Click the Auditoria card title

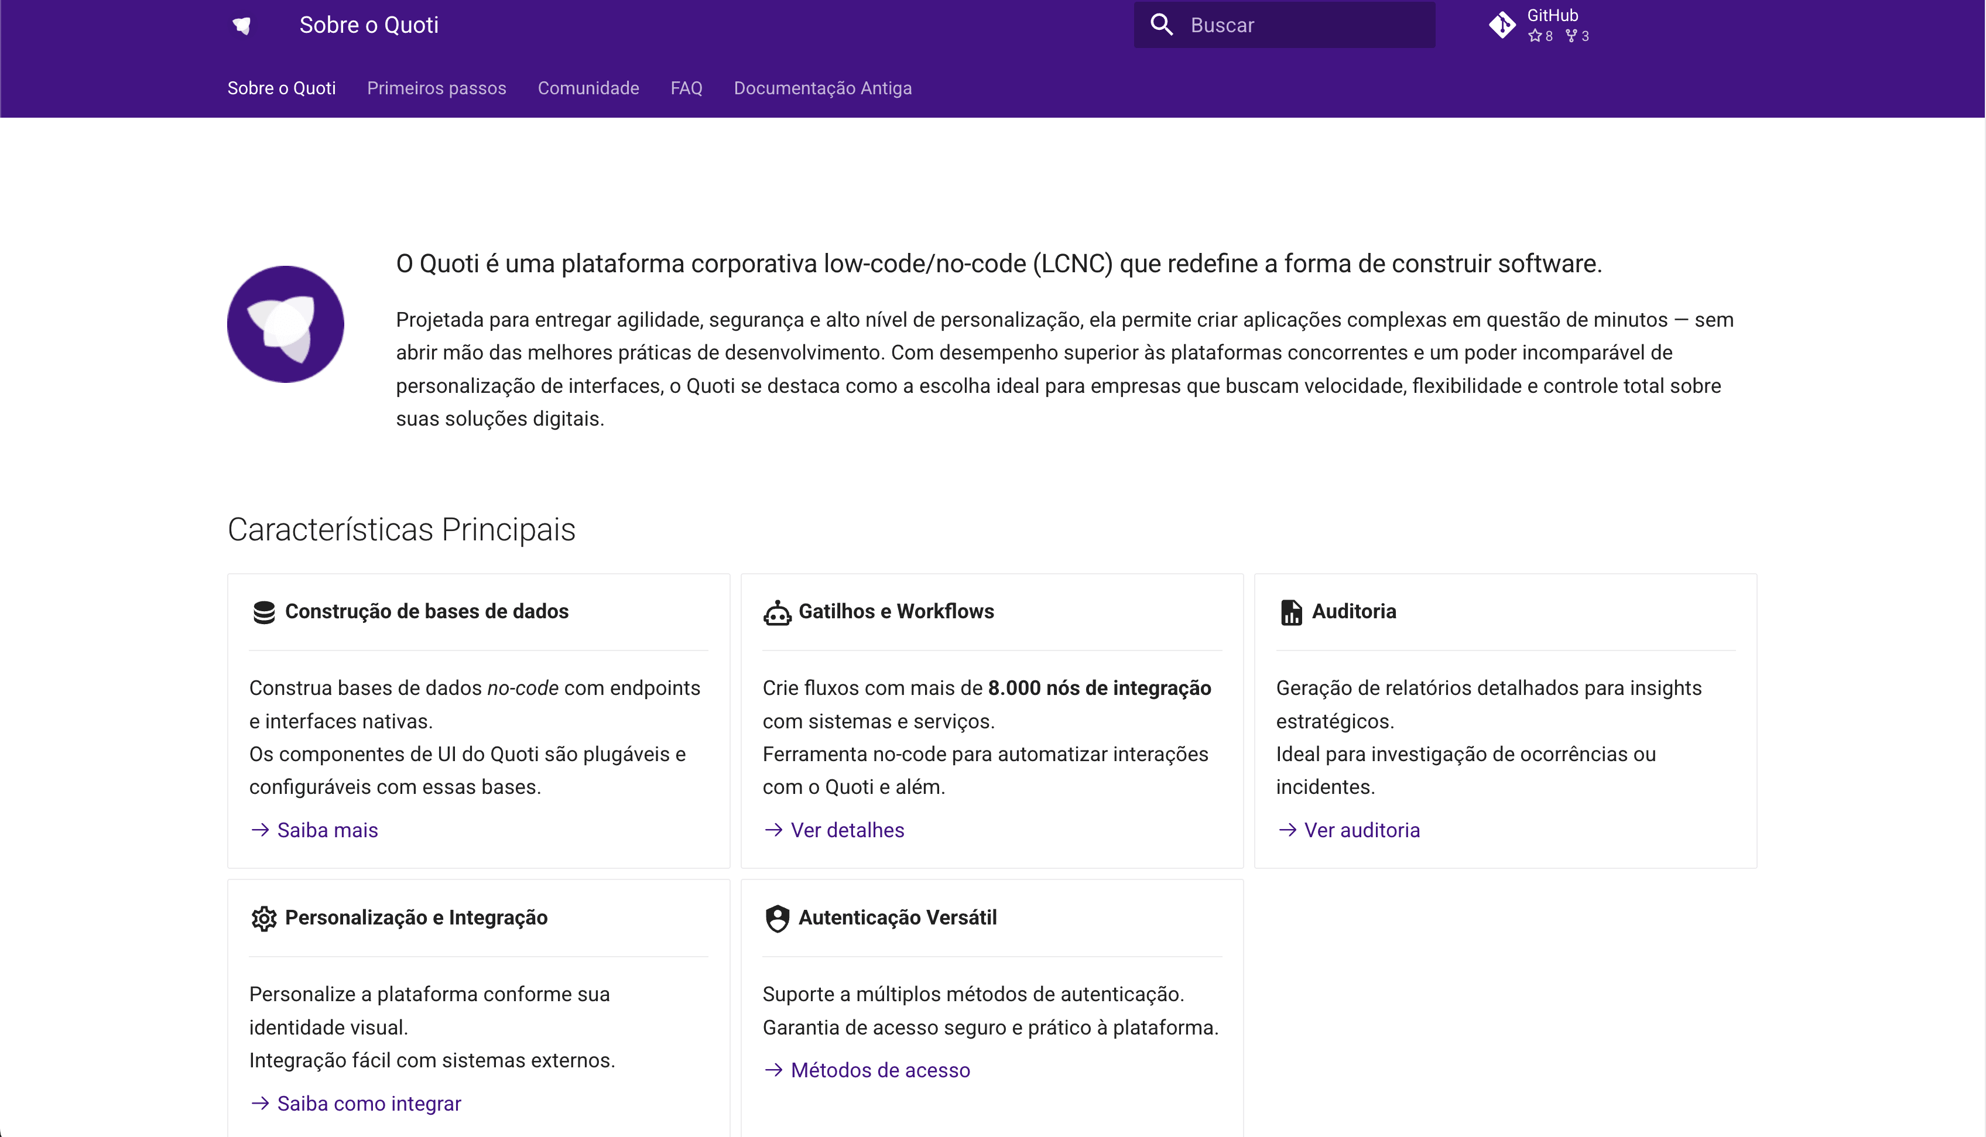click(x=1354, y=611)
